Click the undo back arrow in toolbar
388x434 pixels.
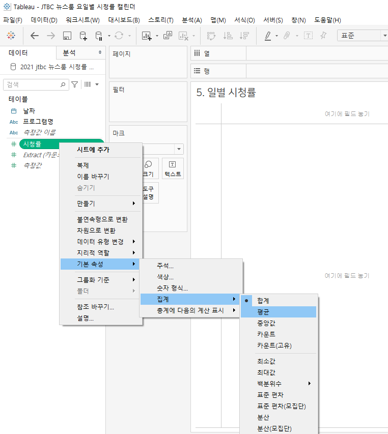34,36
